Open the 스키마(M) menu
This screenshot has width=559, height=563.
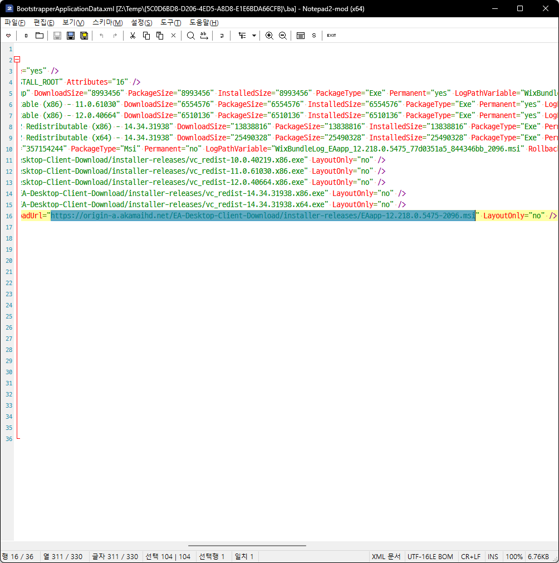tap(107, 23)
